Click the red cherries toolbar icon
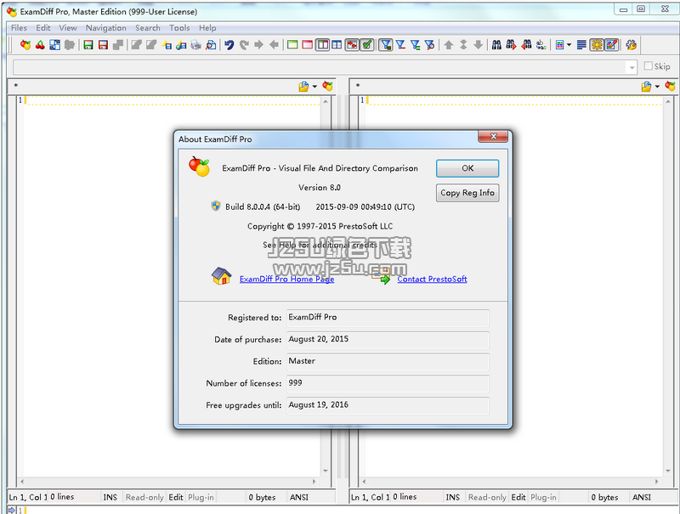Viewport: 680px width, 514px height. (40, 45)
